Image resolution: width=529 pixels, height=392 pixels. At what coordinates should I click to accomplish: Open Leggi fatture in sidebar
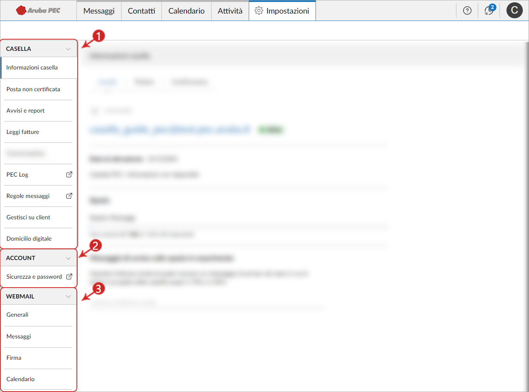tap(23, 132)
